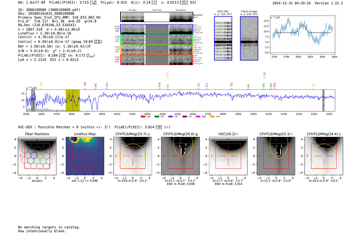Click the No matching targets in catalog message
The image size is (361, 245).
[x=49, y=227]
